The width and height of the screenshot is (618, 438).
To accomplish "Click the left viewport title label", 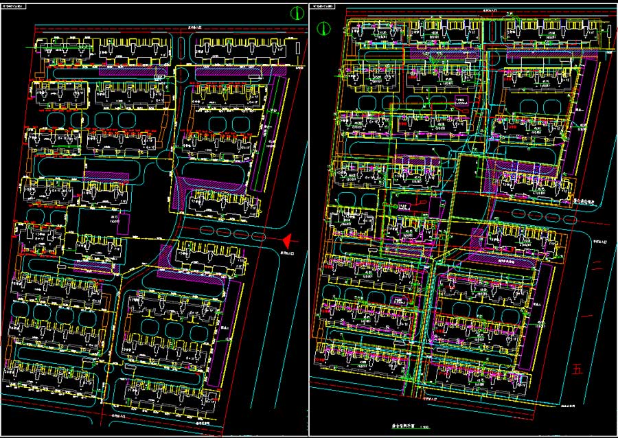I will (15, 7).
